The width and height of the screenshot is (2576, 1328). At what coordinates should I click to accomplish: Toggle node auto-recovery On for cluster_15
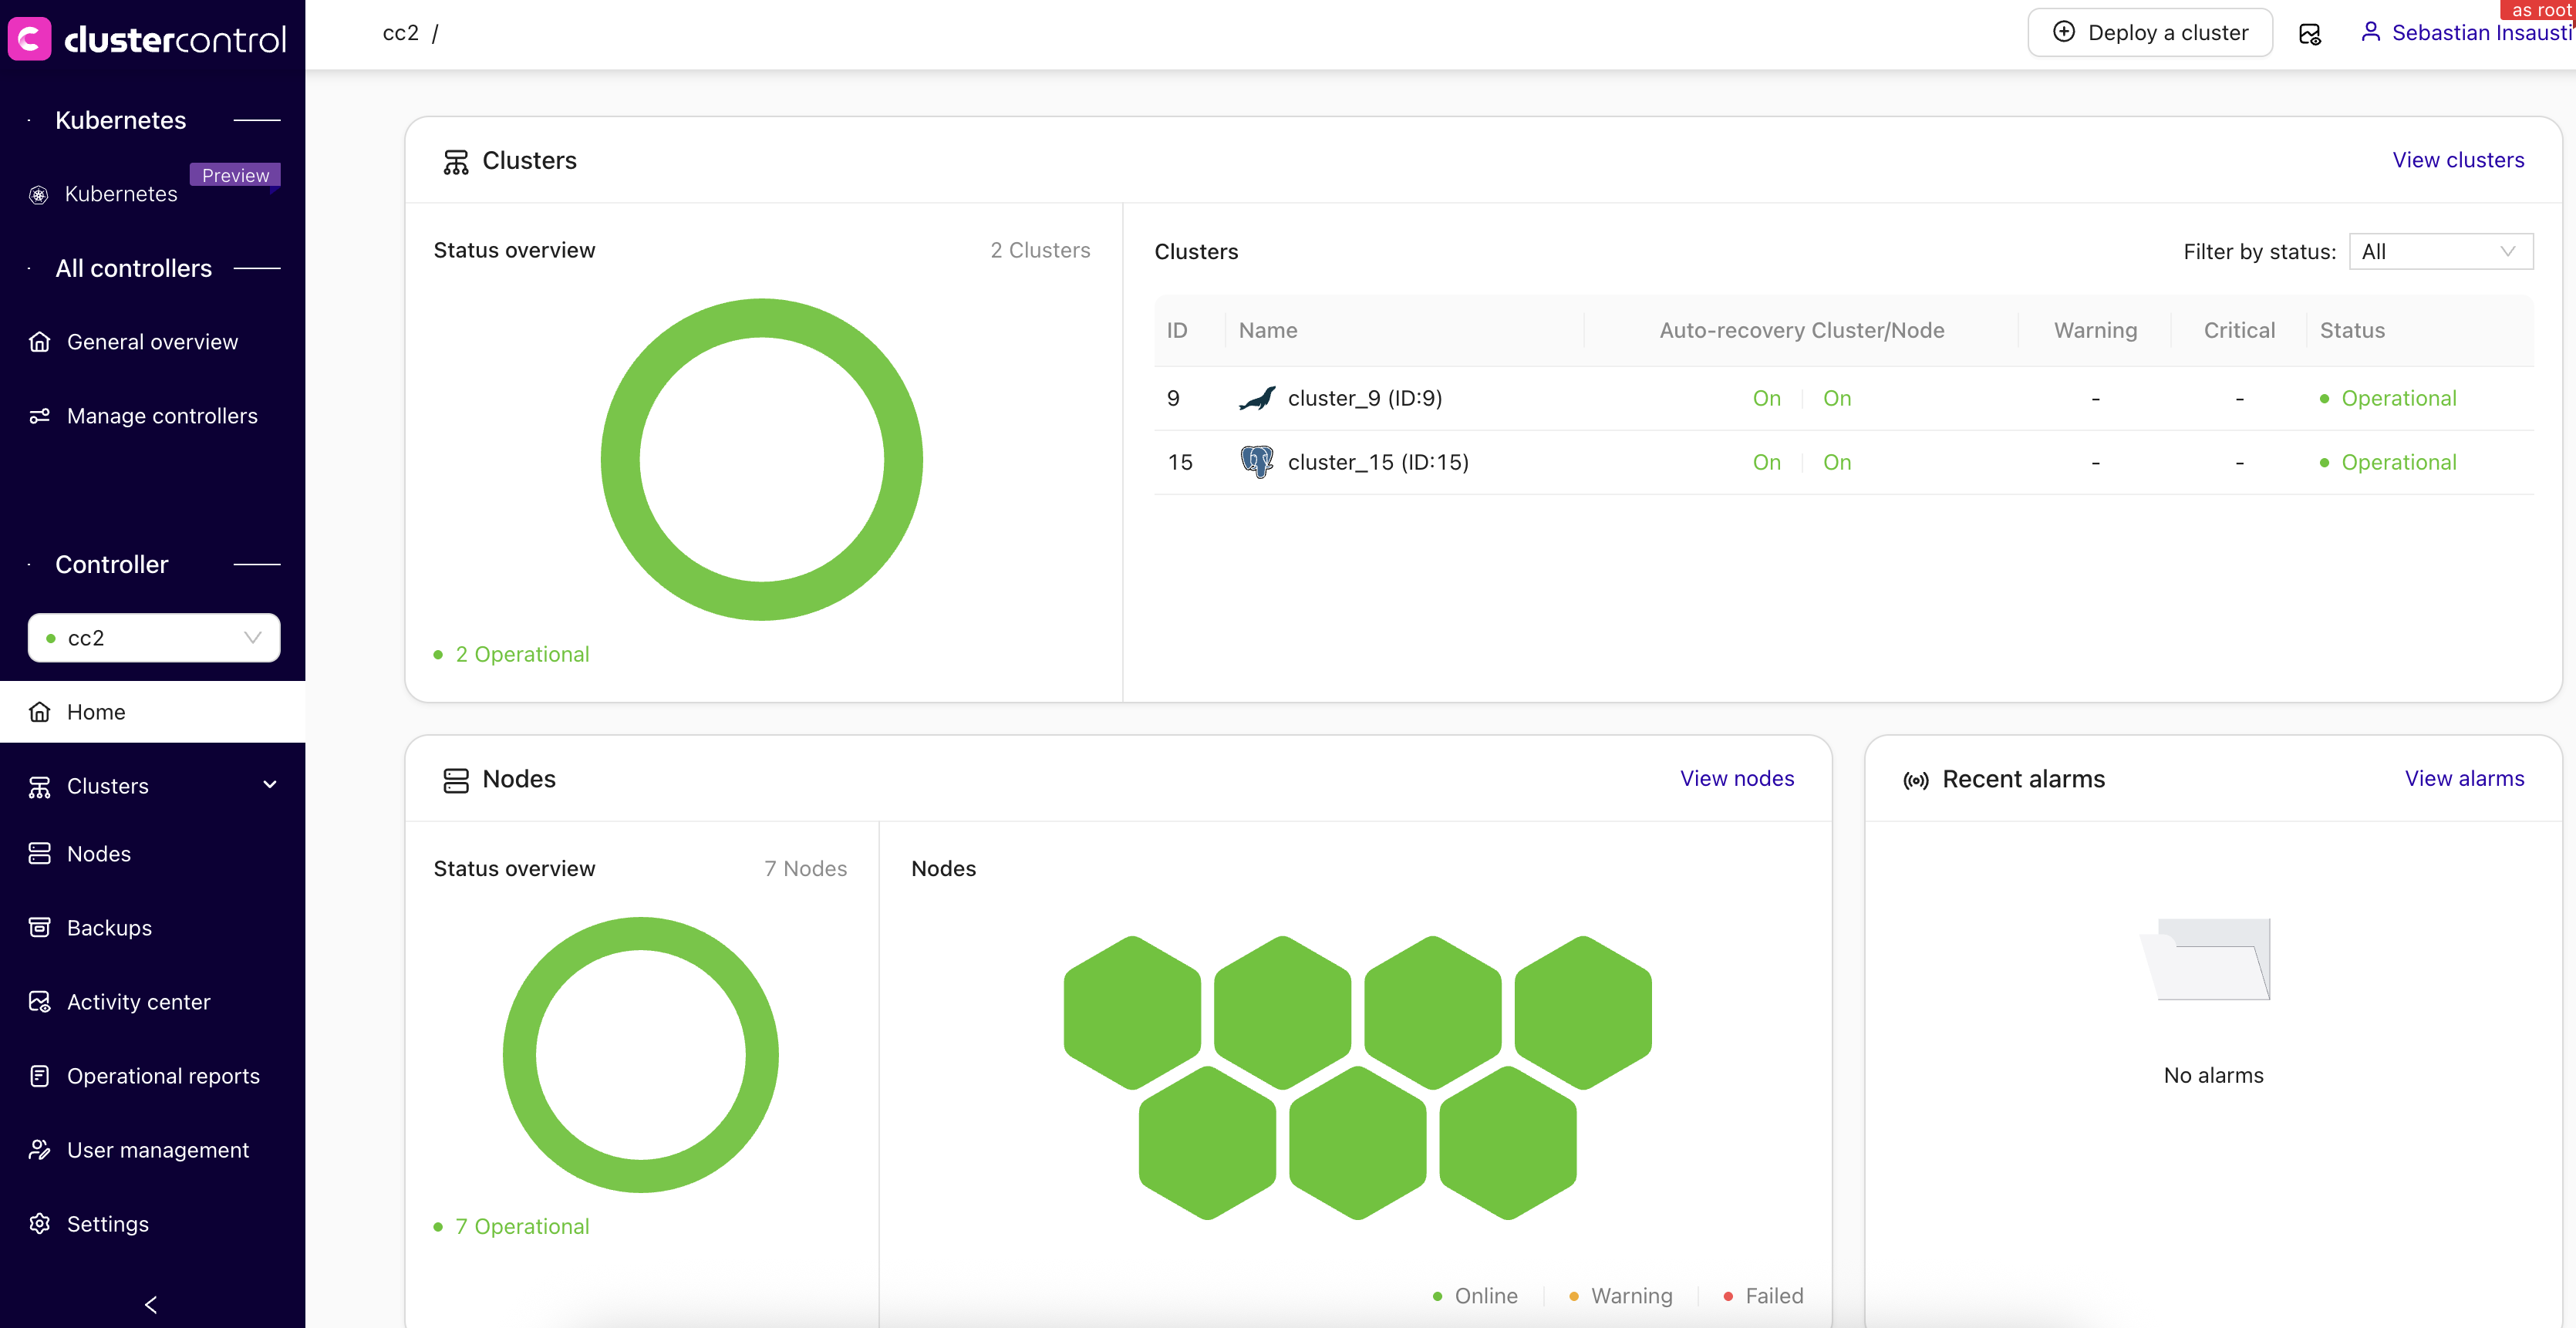1836,462
